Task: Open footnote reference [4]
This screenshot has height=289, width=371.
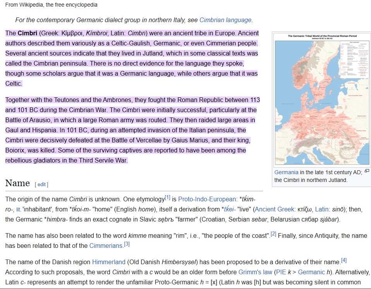Action: 343,260
